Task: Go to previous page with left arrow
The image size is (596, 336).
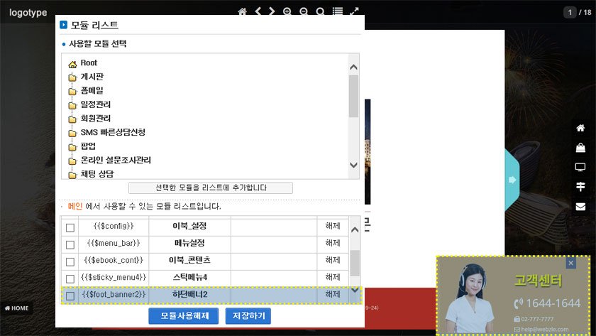Action: [259, 12]
